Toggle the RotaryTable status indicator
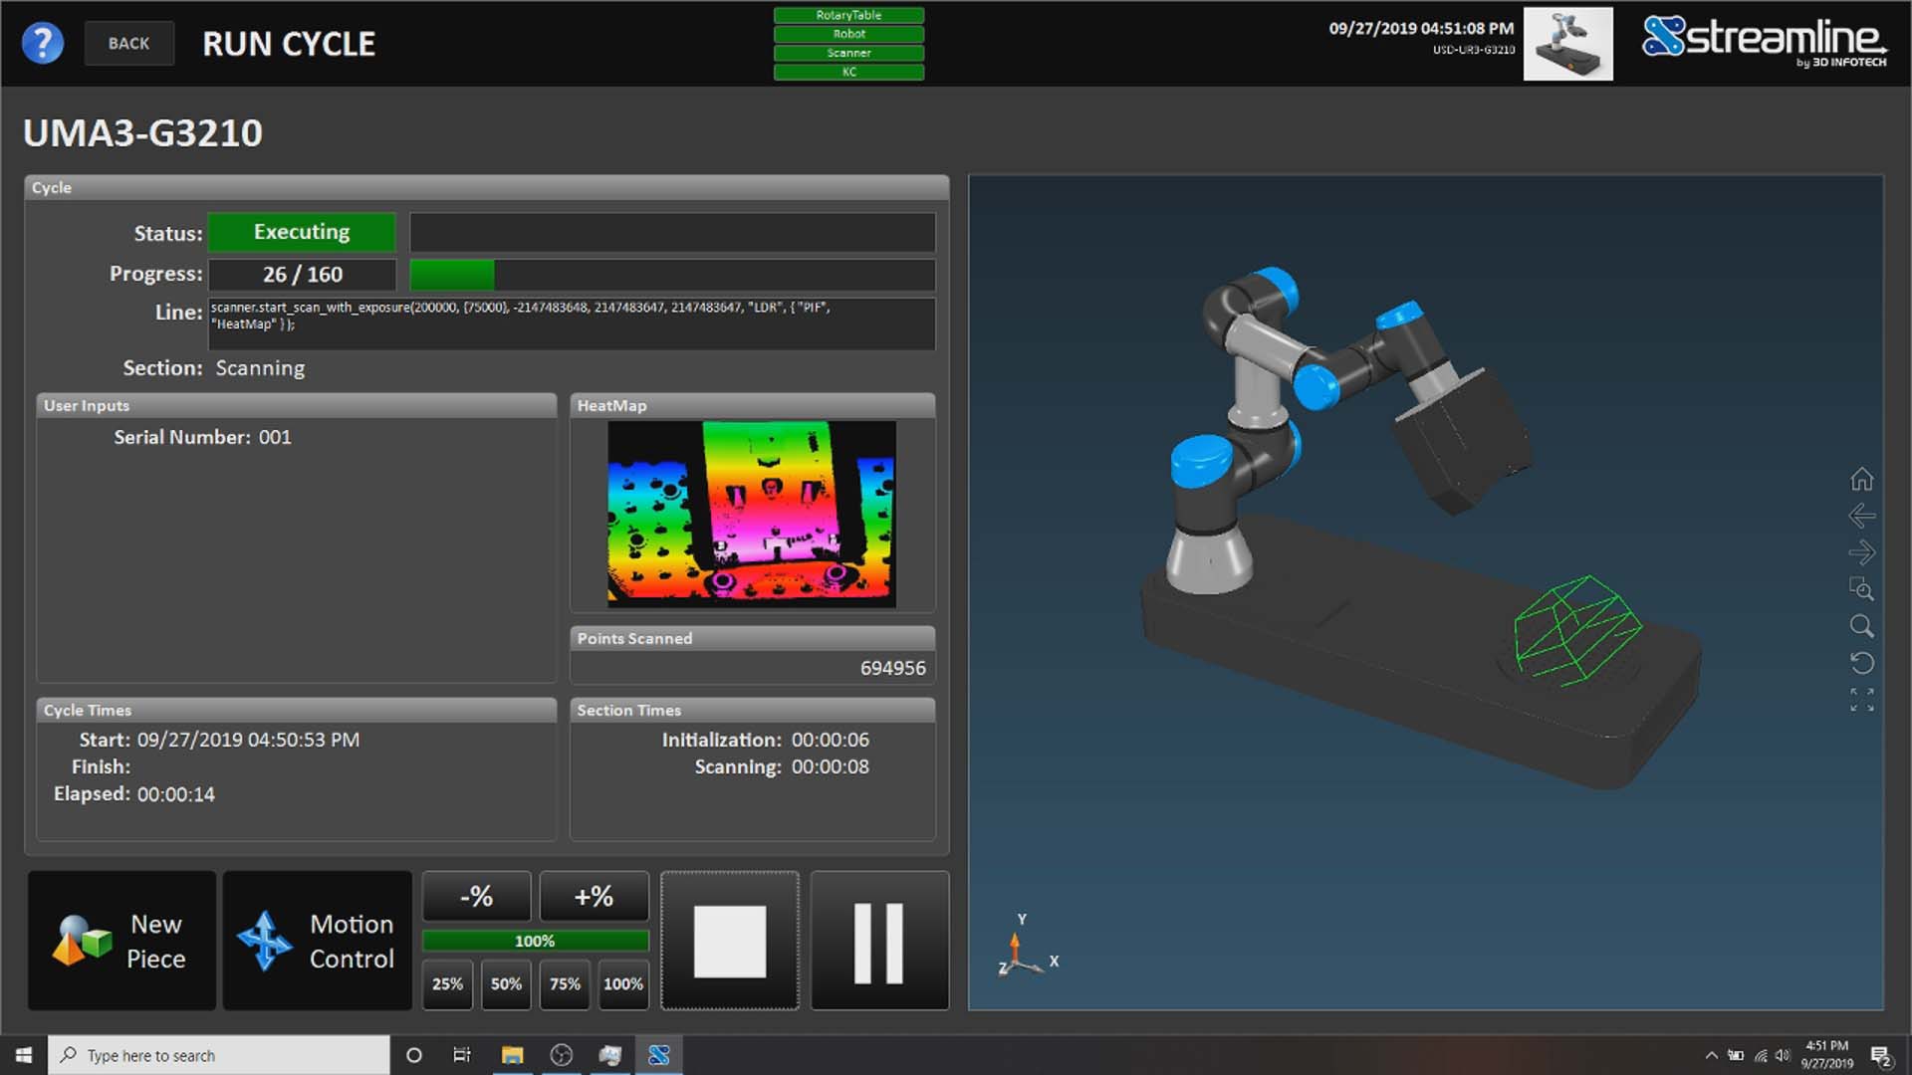The image size is (1912, 1075). click(x=848, y=15)
